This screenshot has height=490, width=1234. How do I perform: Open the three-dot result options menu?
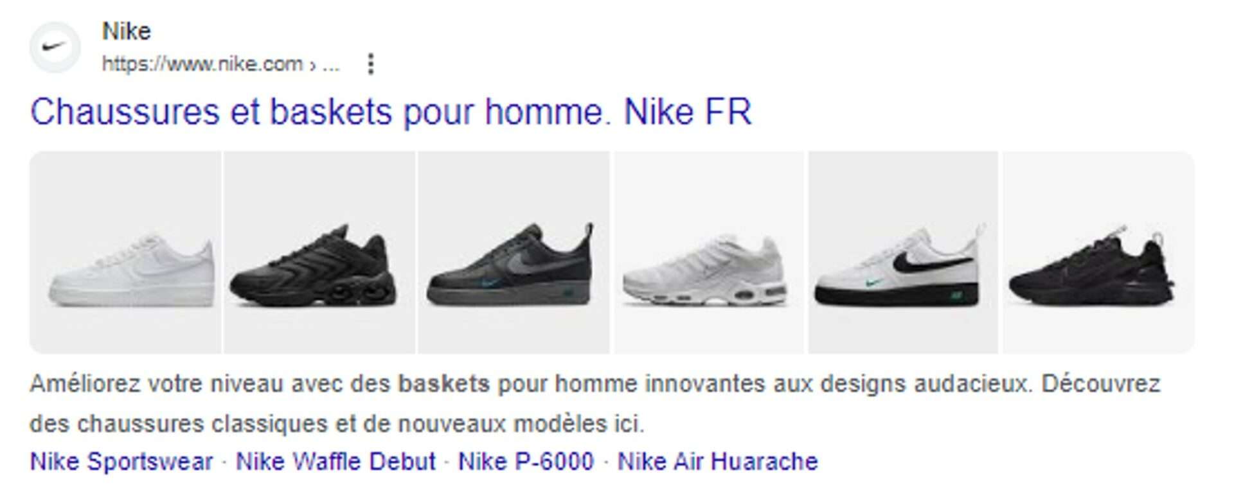coord(370,64)
